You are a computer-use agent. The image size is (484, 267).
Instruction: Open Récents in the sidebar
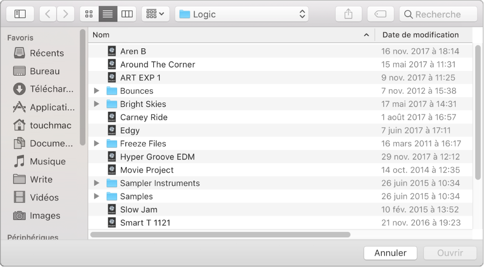pyautogui.click(x=39, y=53)
